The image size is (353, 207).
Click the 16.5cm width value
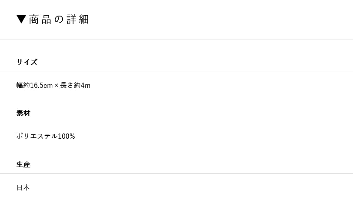(41, 85)
